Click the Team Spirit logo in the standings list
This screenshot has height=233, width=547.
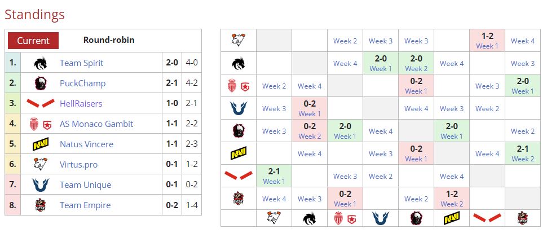[41, 63]
